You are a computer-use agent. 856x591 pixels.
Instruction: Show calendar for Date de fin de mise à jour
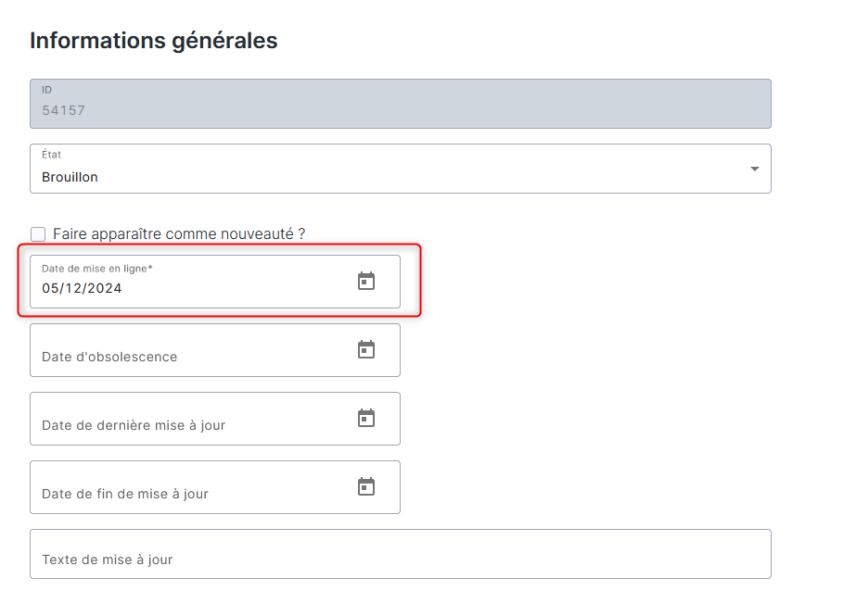(x=366, y=486)
